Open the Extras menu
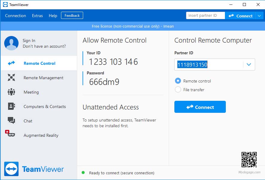Viewport: 265px width, 180px height. click(x=37, y=16)
